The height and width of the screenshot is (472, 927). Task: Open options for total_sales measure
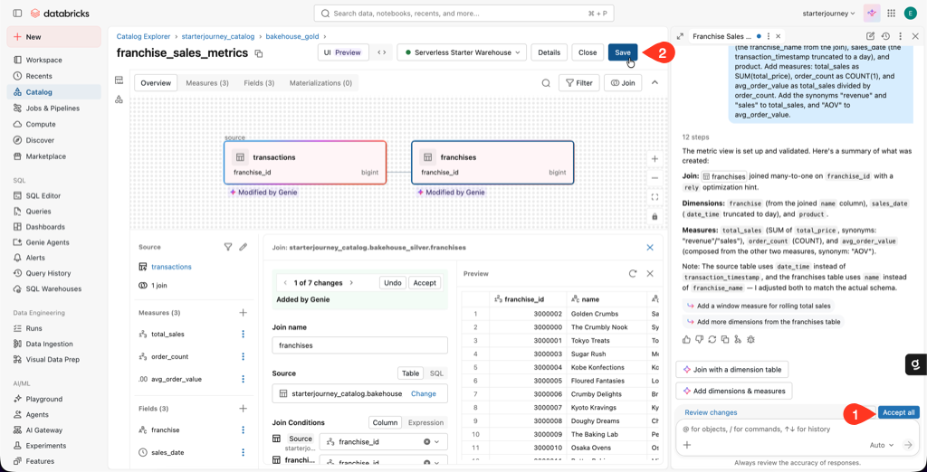point(243,334)
